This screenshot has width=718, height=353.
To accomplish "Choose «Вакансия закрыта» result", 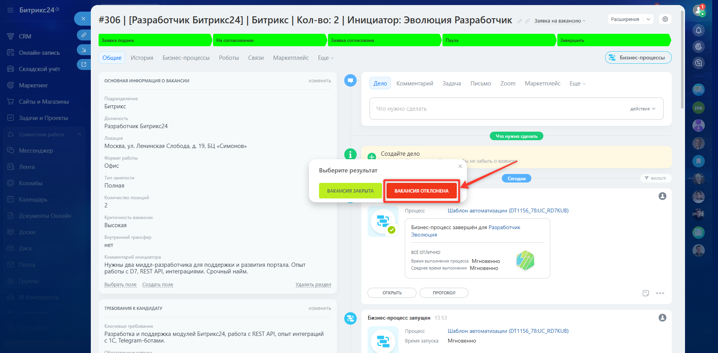I will click(350, 191).
